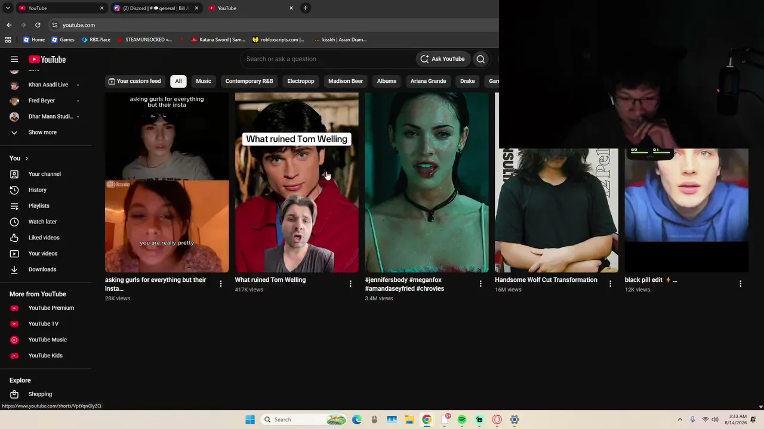Switch to the Discord general tab
The height and width of the screenshot is (429, 764).
tap(156, 8)
